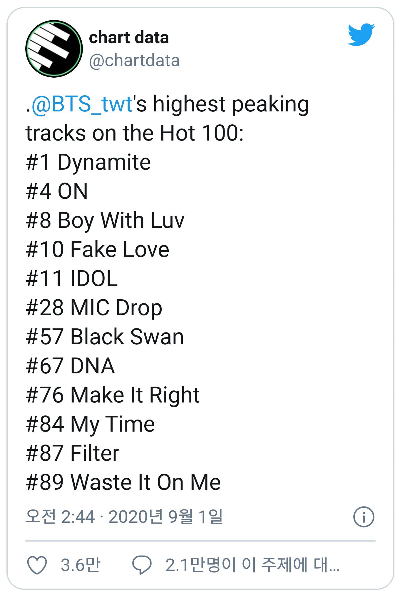This screenshot has height=603, width=405.
Task: Click the "#28 MIC Drop" line
Action: (94, 308)
